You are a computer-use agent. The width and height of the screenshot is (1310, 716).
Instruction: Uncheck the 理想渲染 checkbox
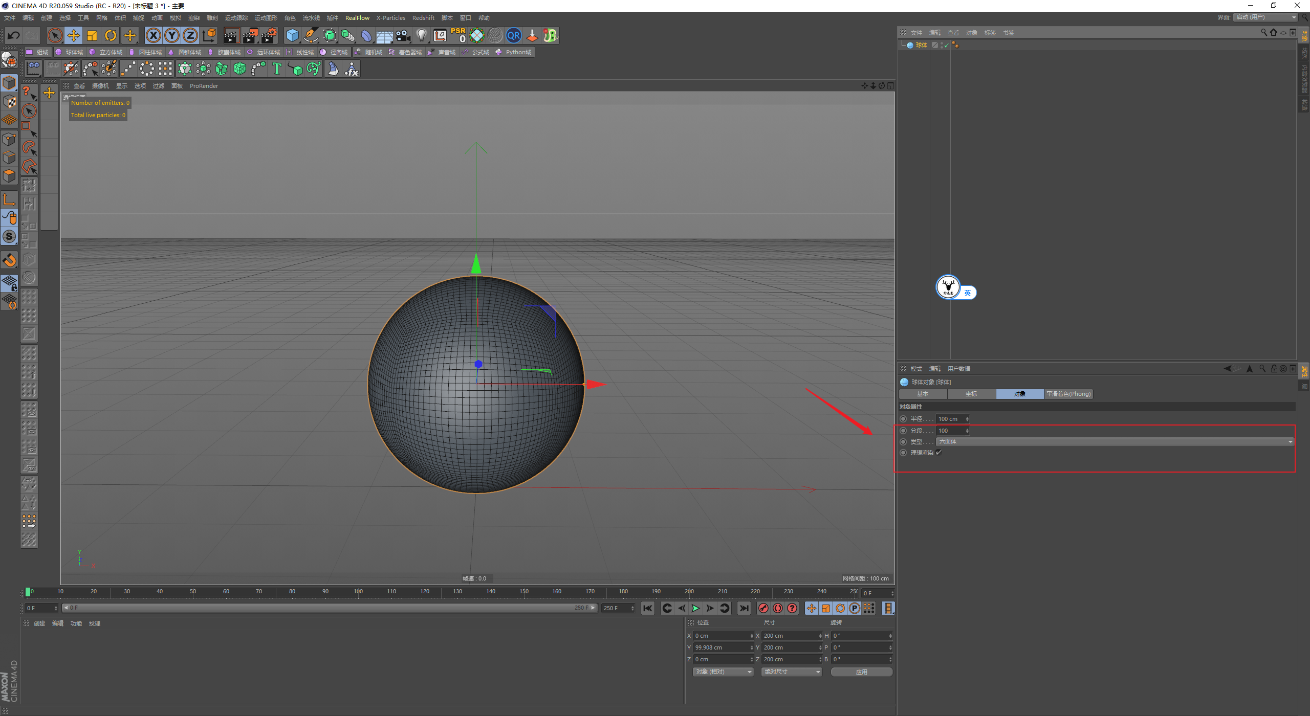coord(939,453)
